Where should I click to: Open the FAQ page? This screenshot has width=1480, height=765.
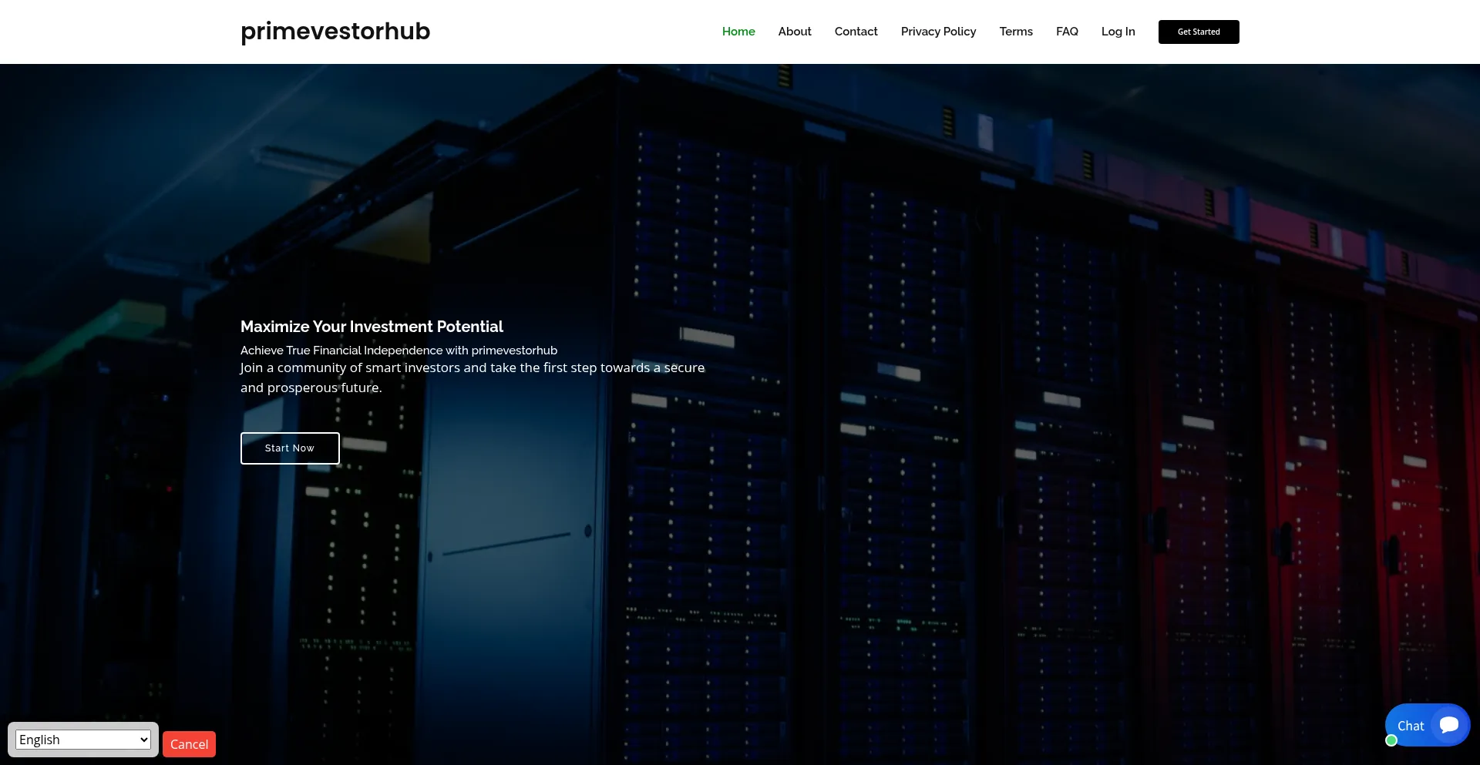pos(1067,32)
